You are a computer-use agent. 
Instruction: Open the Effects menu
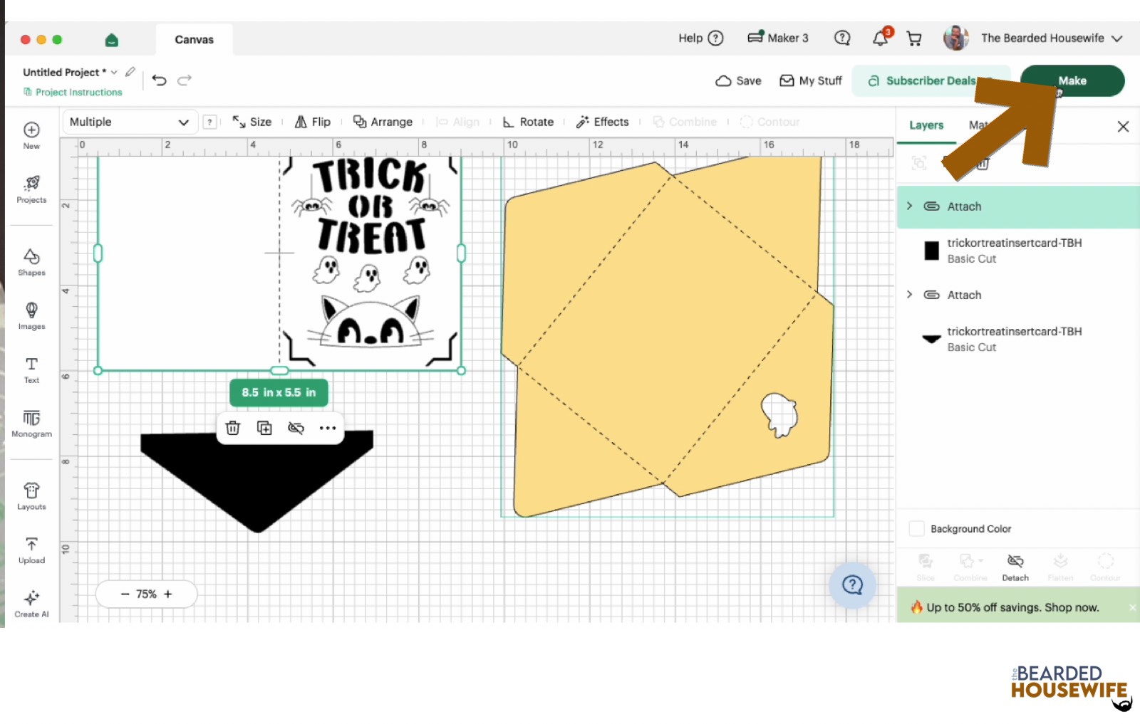coord(603,122)
